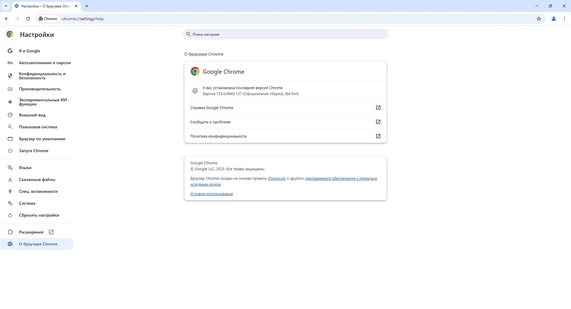Click the sparkle AI features icon
The width and height of the screenshot is (571, 309).
click(x=10, y=102)
